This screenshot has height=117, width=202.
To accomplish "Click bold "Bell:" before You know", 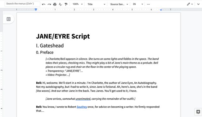I will (39, 107).
